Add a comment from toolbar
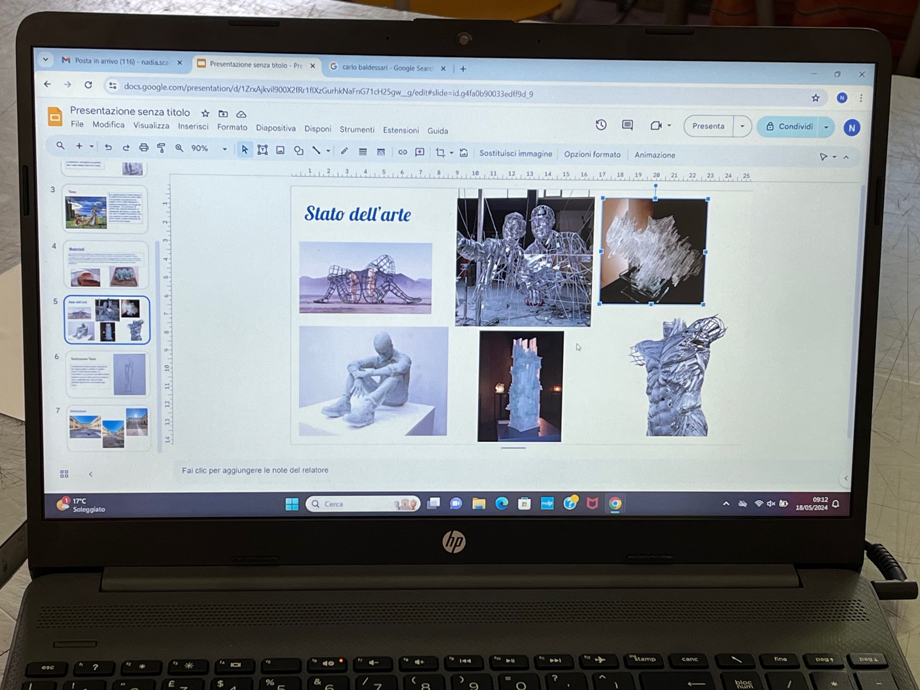 point(420,152)
